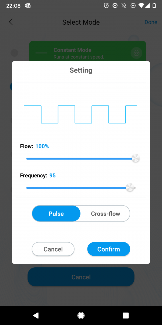Tap the muted notifications bell icon

(124, 5)
